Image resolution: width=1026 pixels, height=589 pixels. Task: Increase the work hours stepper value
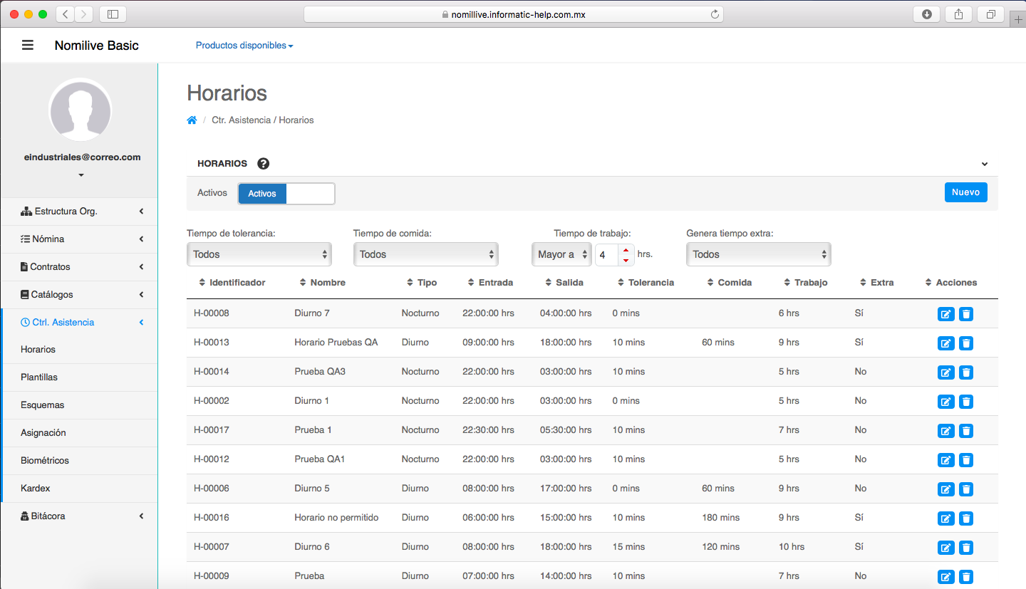click(x=626, y=249)
